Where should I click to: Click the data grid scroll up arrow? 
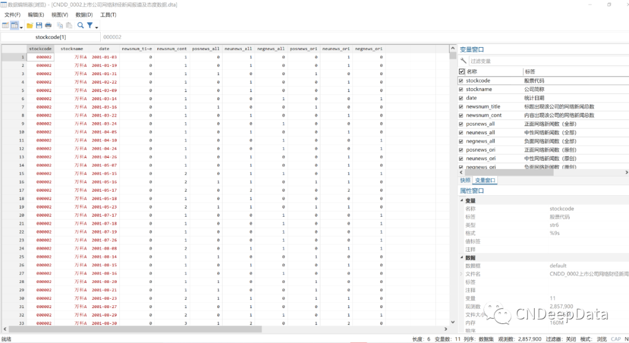(453, 48)
